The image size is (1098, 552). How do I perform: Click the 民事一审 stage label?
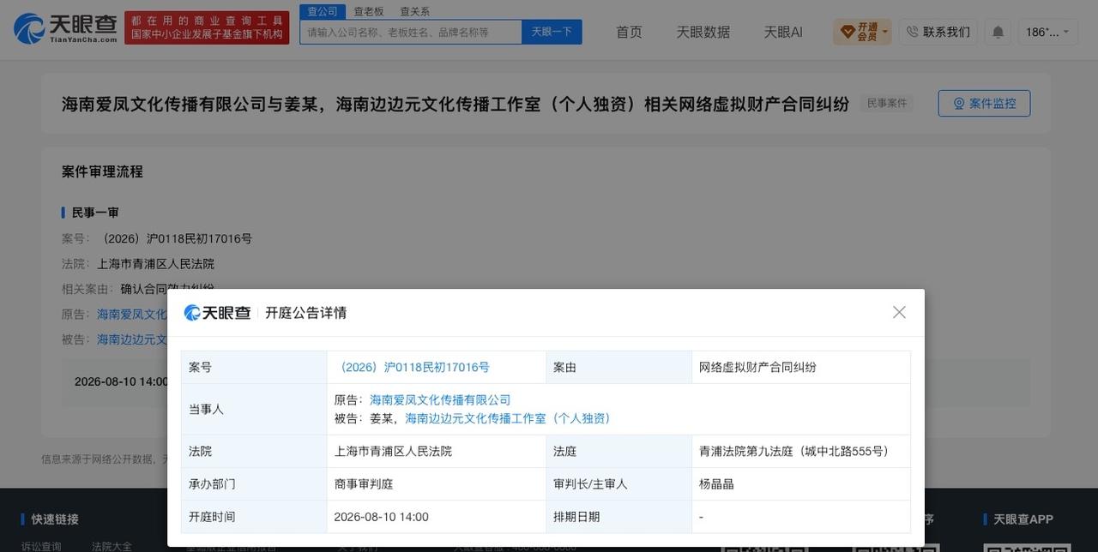point(95,213)
